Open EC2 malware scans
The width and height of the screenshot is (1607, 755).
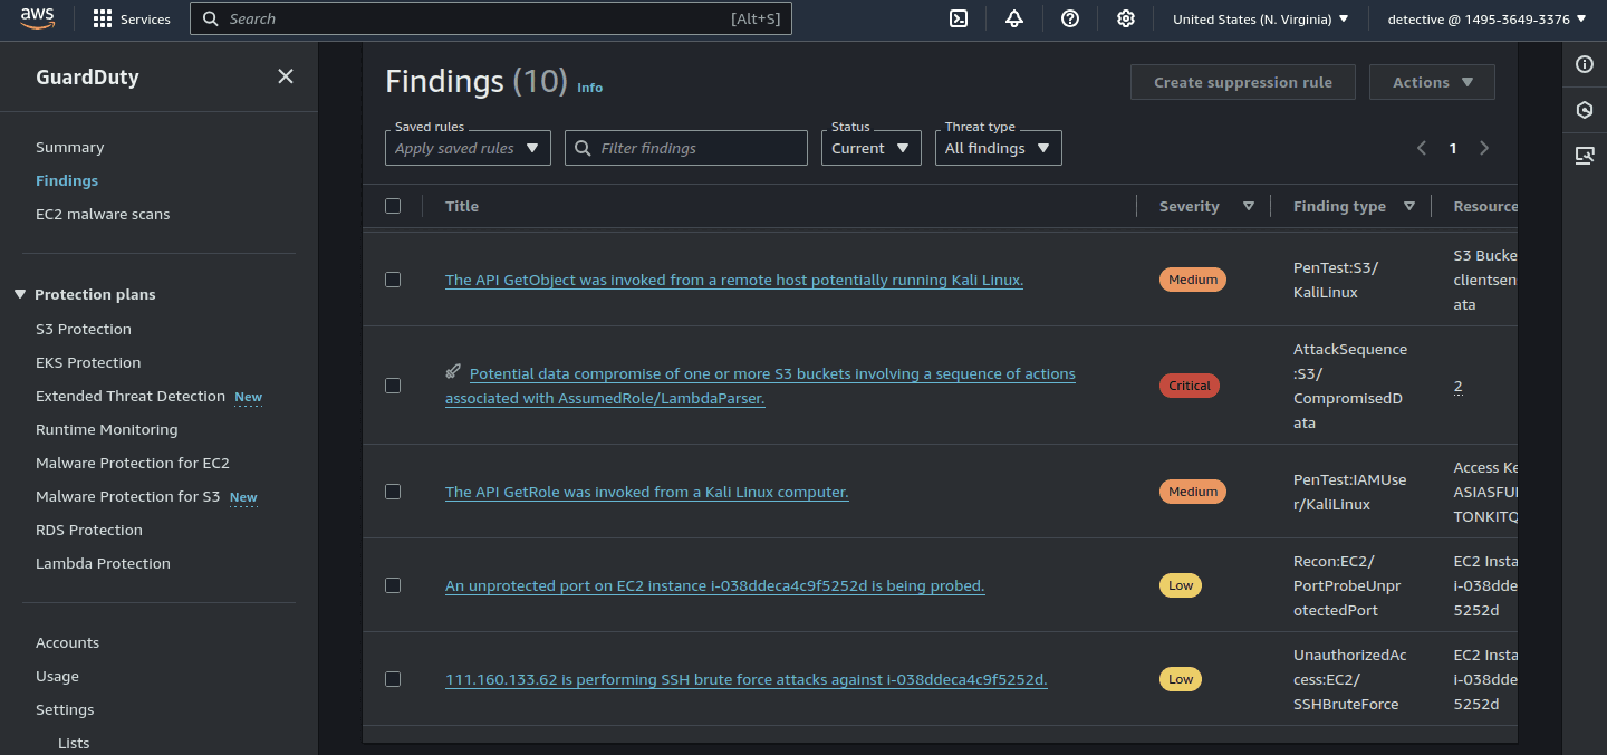point(102,214)
